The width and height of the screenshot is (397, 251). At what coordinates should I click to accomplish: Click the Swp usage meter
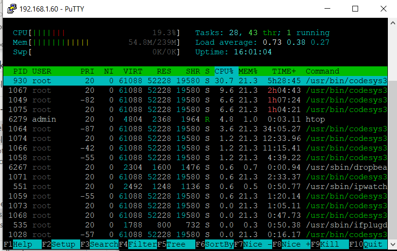[96, 52]
